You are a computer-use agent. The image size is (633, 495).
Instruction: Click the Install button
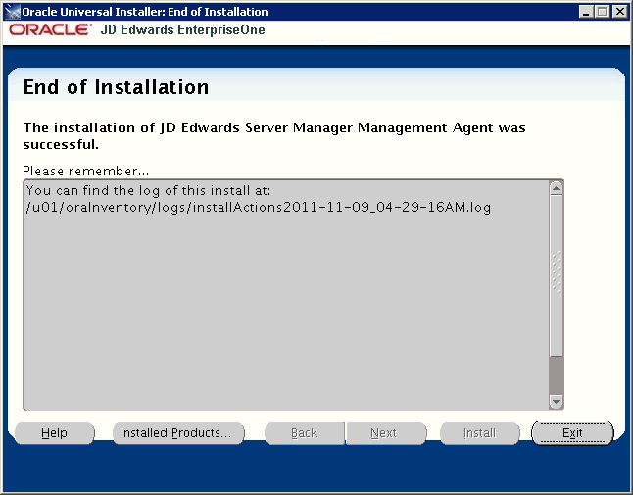479,433
